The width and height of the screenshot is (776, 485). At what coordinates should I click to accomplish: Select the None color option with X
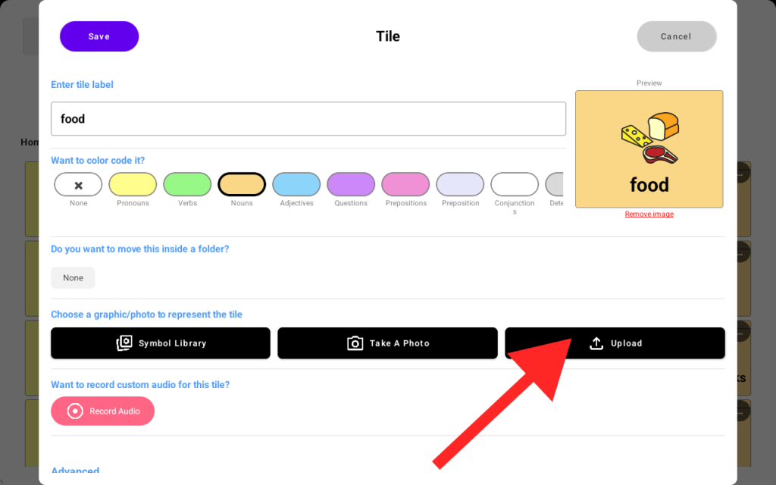click(x=78, y=184)
